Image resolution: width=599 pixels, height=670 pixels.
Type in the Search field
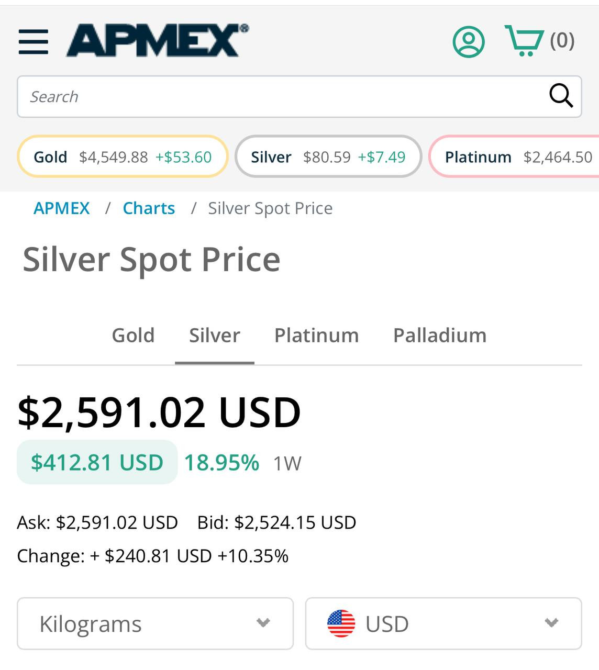pos(283,97)
